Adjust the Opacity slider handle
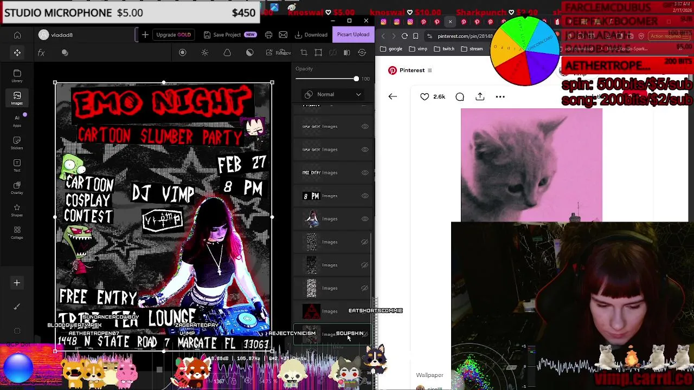694x390 pixels. (356, 79)
